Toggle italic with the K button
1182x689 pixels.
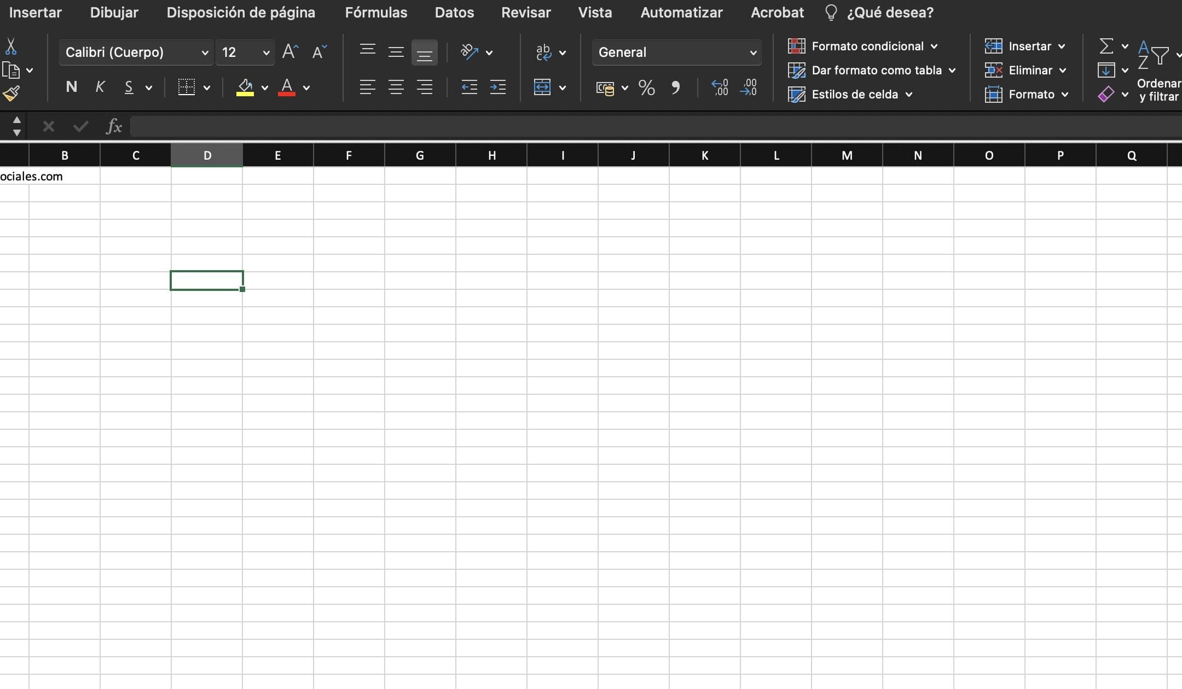[100, 87]
